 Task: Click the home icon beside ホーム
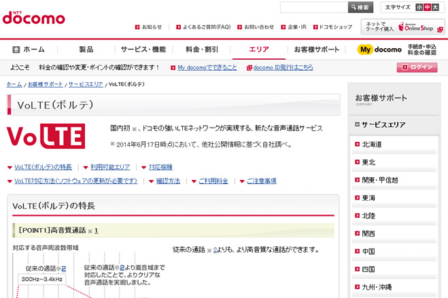pos(16,50)
